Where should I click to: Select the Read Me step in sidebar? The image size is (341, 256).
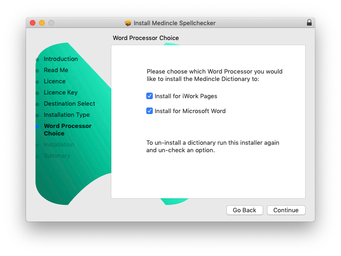(x=56, y=70)
